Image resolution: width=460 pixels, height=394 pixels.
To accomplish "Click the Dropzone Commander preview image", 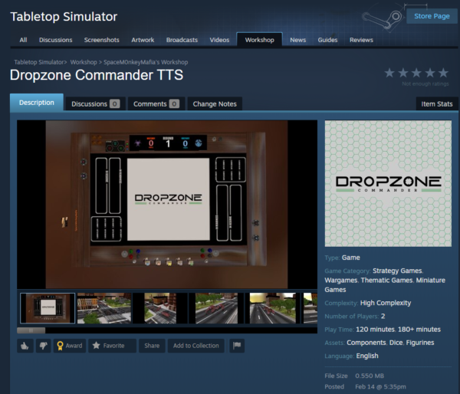I will pos(388,183).
